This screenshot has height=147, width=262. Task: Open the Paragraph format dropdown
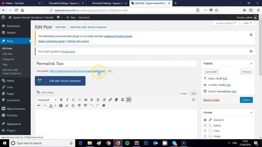click(47, 100)
